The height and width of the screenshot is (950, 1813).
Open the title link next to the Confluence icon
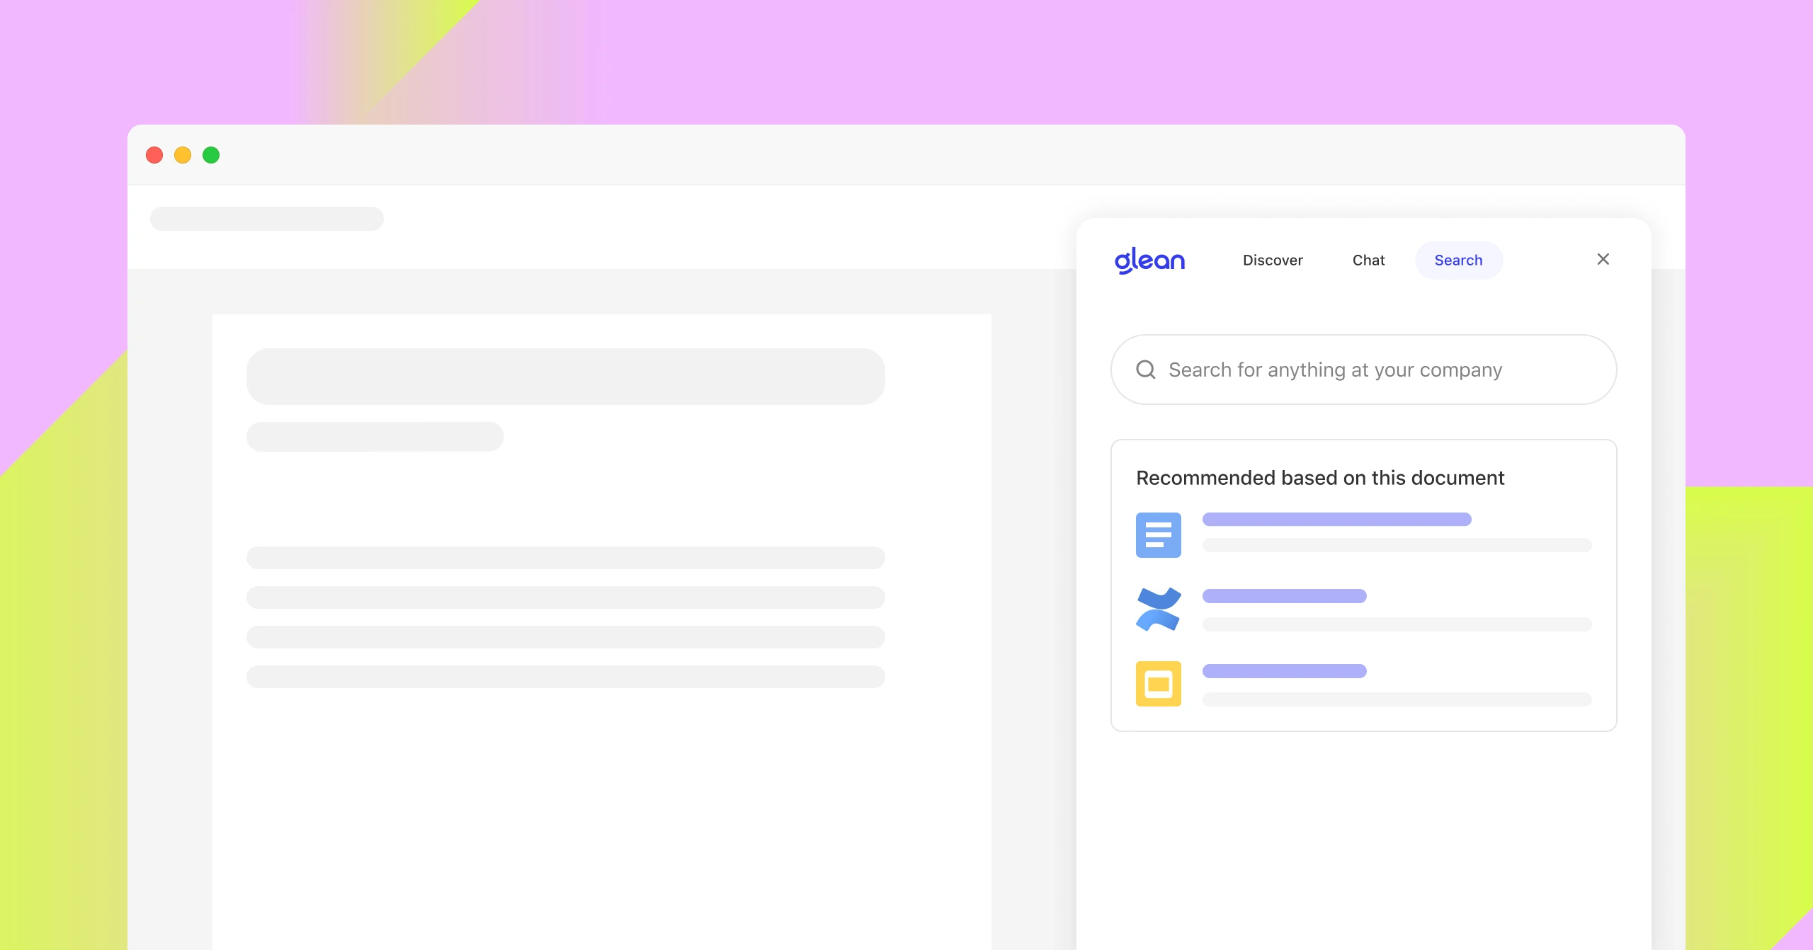pos(1285,596)
